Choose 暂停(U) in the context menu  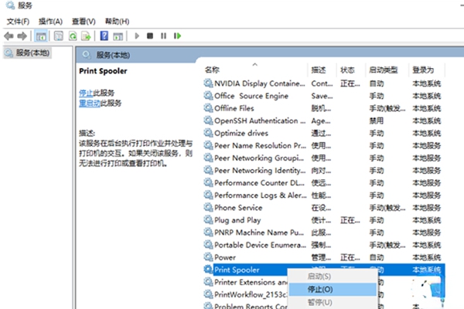[333, 302]
